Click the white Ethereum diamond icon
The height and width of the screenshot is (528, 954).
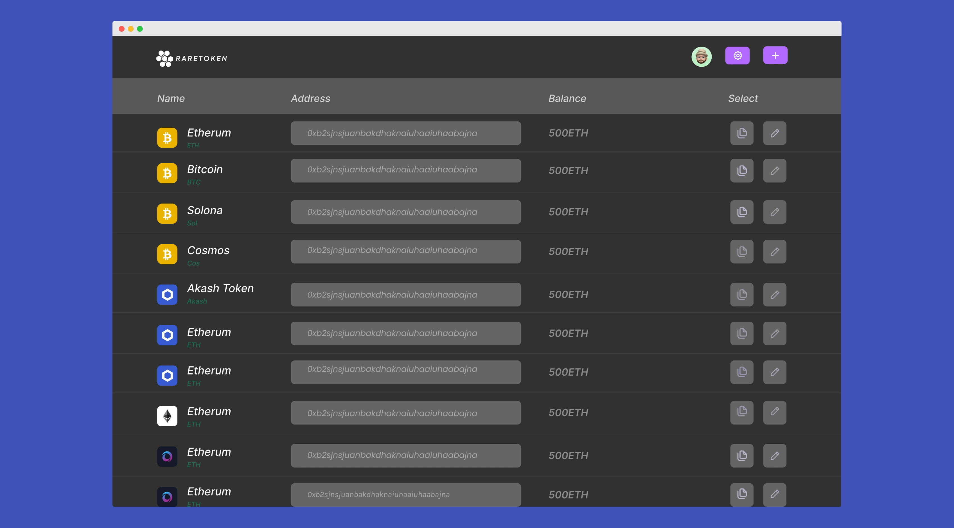(x=167, y=416)
